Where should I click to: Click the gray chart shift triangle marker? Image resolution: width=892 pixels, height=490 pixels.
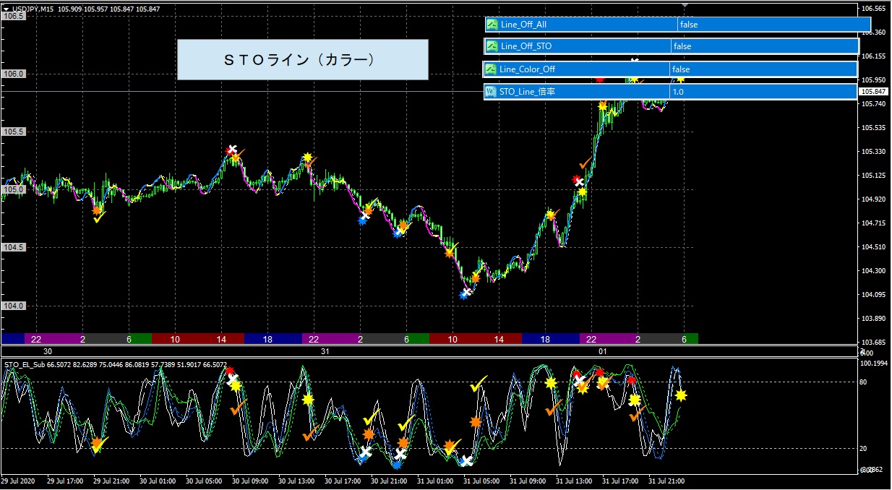pos(685,5)
